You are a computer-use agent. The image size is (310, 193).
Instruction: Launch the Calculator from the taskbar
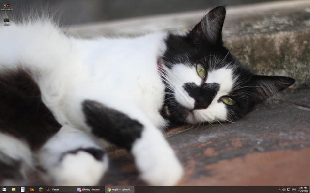tap(23, 190)
